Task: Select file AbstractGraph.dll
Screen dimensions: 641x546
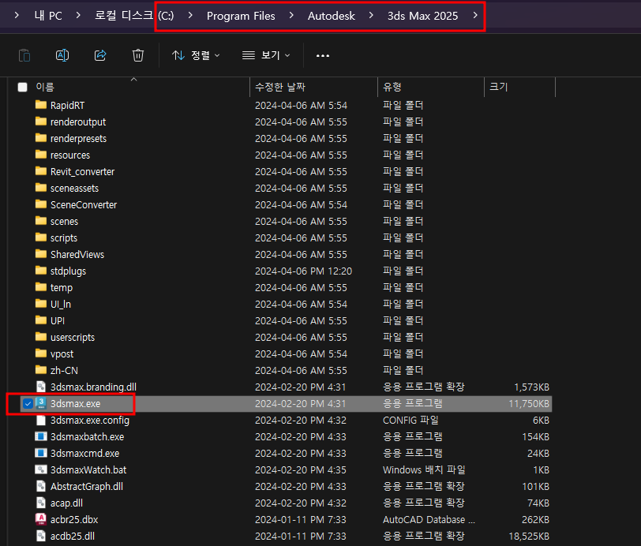Action: 87,486
